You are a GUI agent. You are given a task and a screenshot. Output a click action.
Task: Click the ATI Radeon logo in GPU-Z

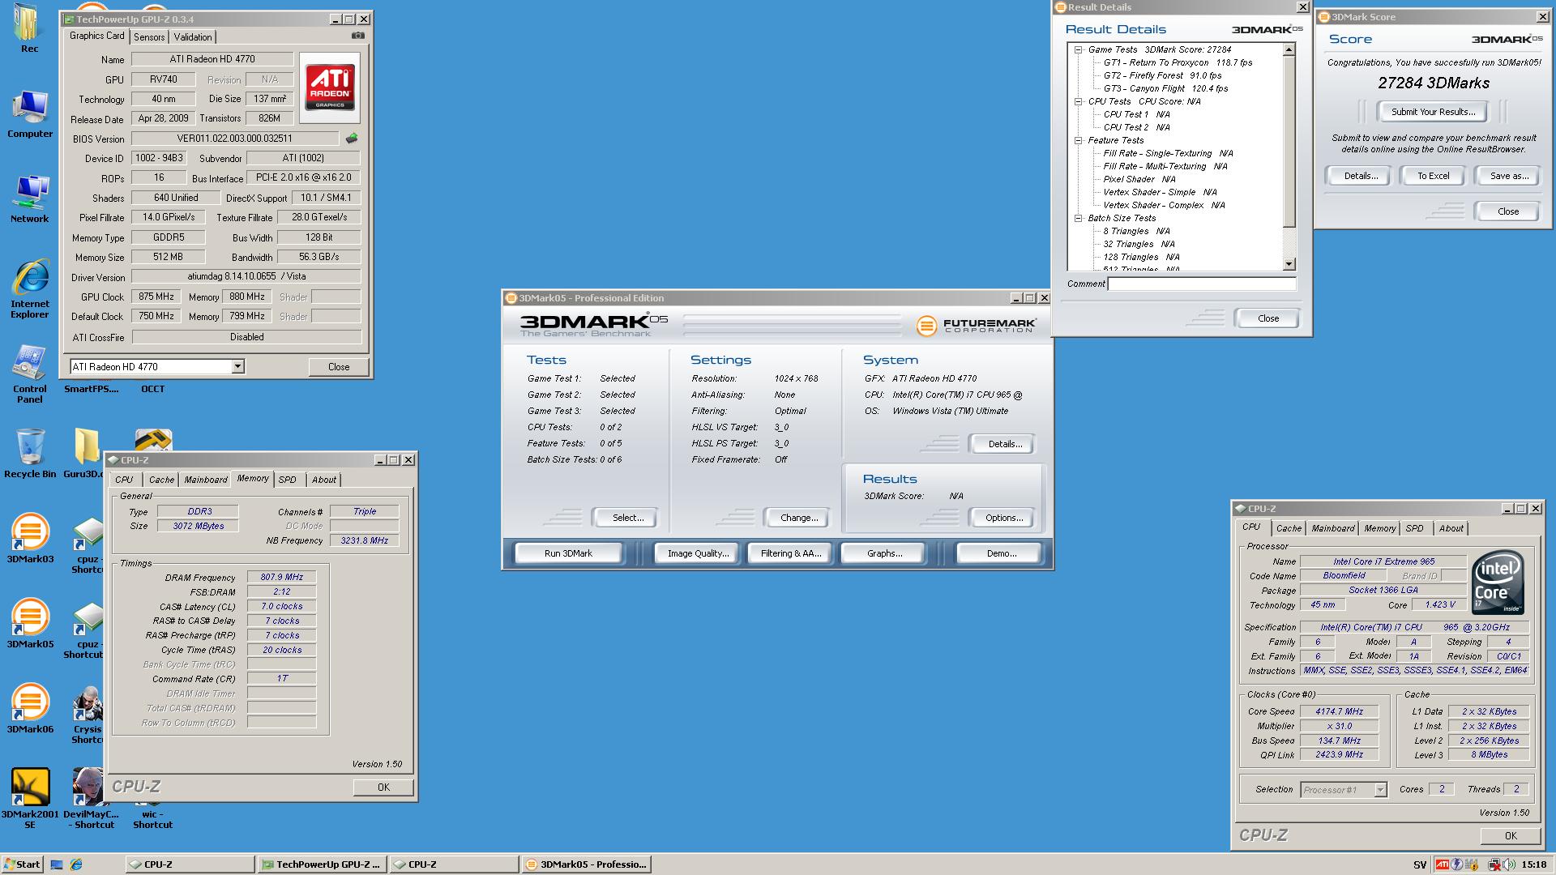point(330,87)
